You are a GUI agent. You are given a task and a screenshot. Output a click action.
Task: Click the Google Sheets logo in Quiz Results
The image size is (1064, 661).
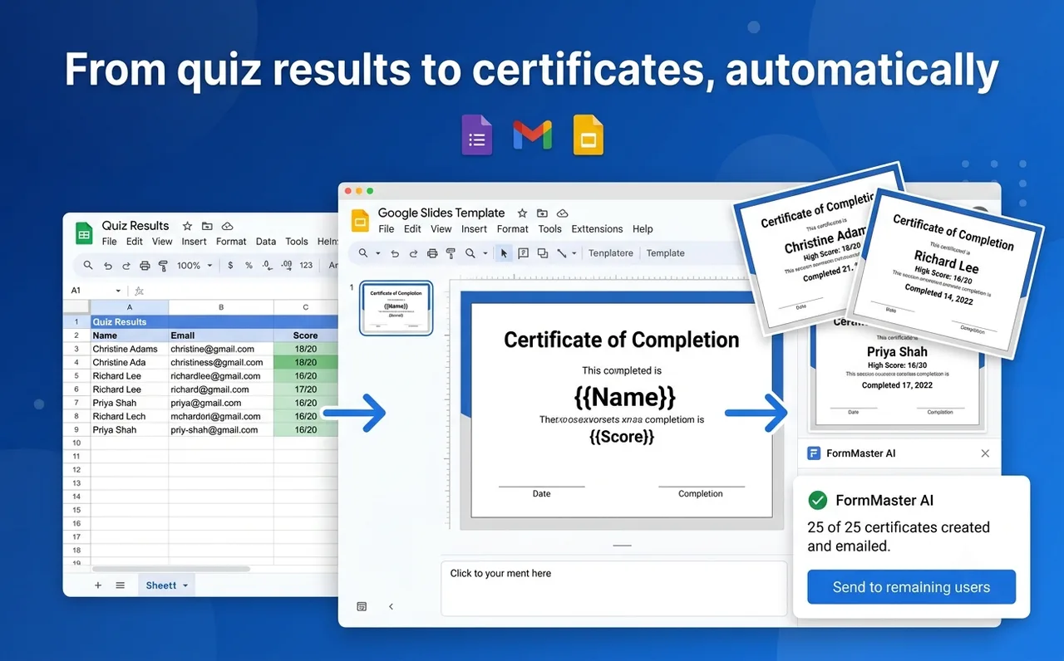tap(84, 233)
